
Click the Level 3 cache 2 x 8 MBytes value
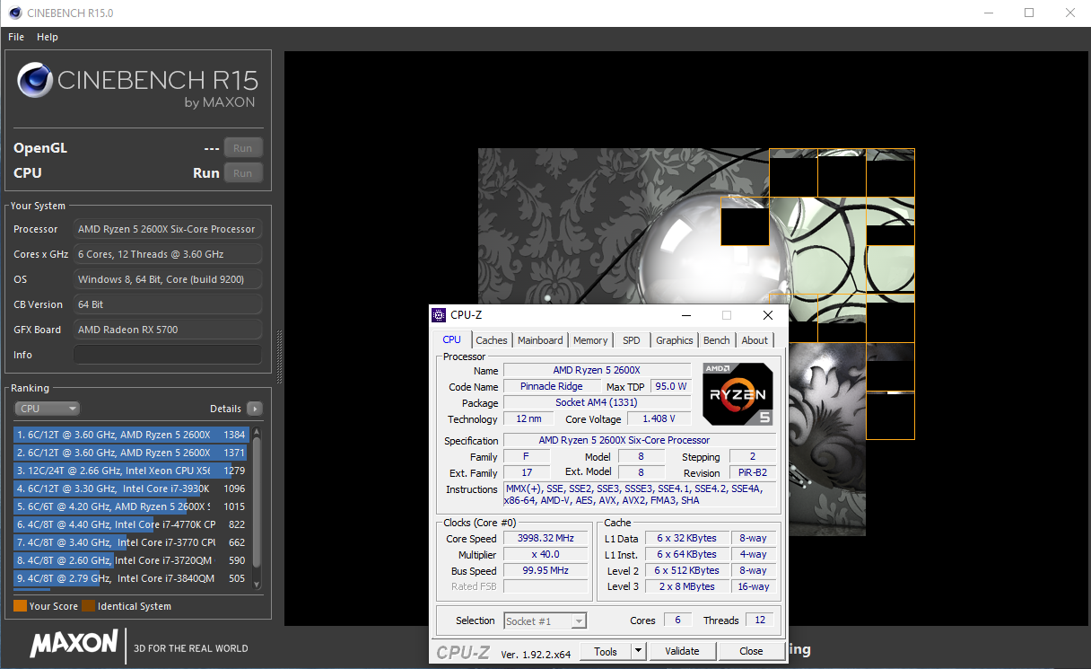point(685,586)
